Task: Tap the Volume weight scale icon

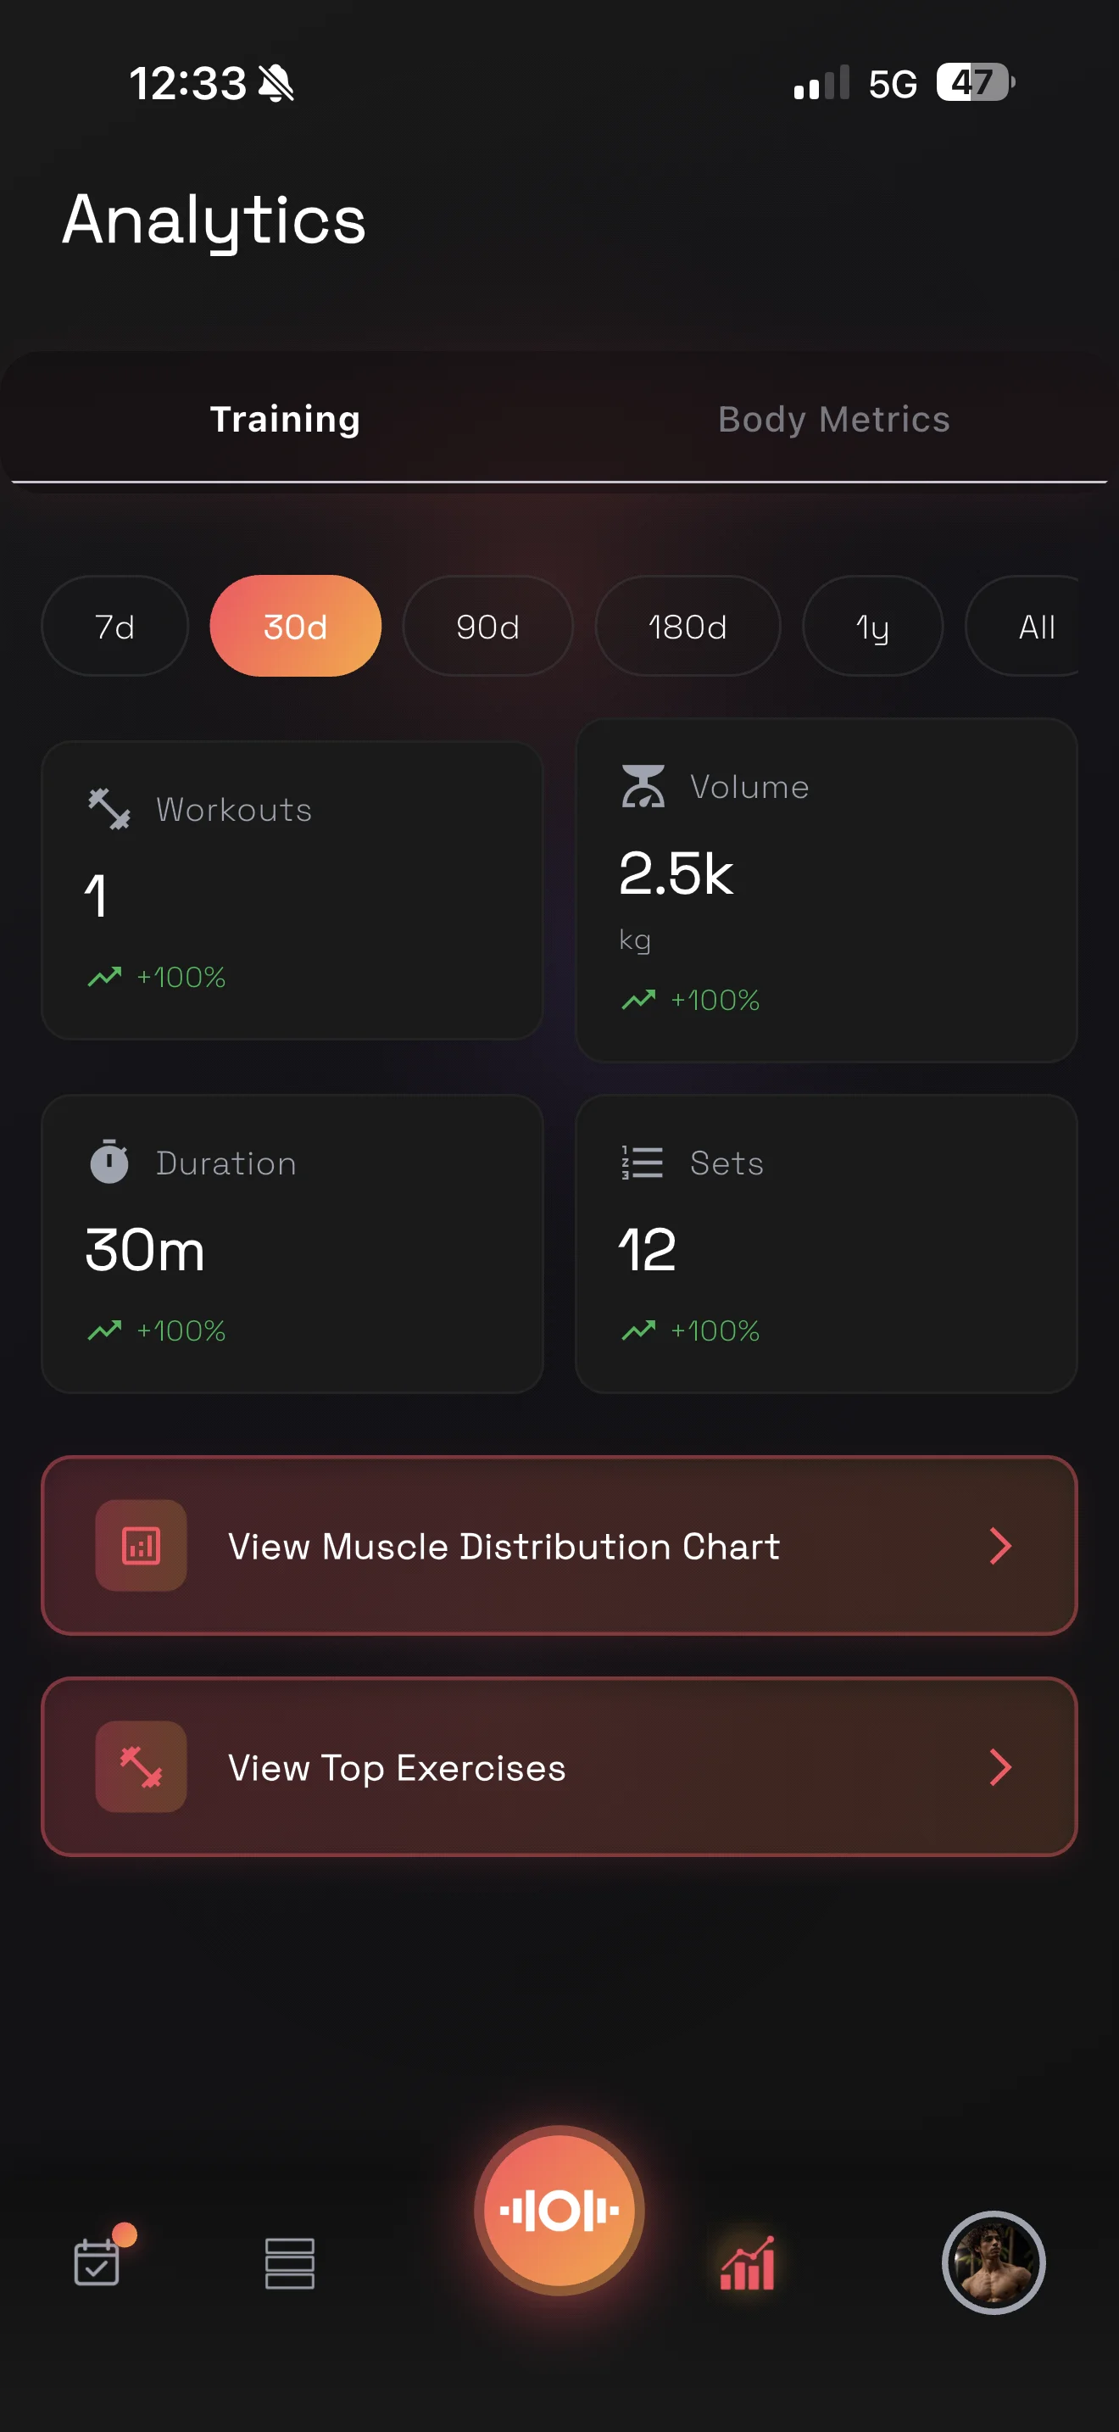Action: tap(643, 786)
